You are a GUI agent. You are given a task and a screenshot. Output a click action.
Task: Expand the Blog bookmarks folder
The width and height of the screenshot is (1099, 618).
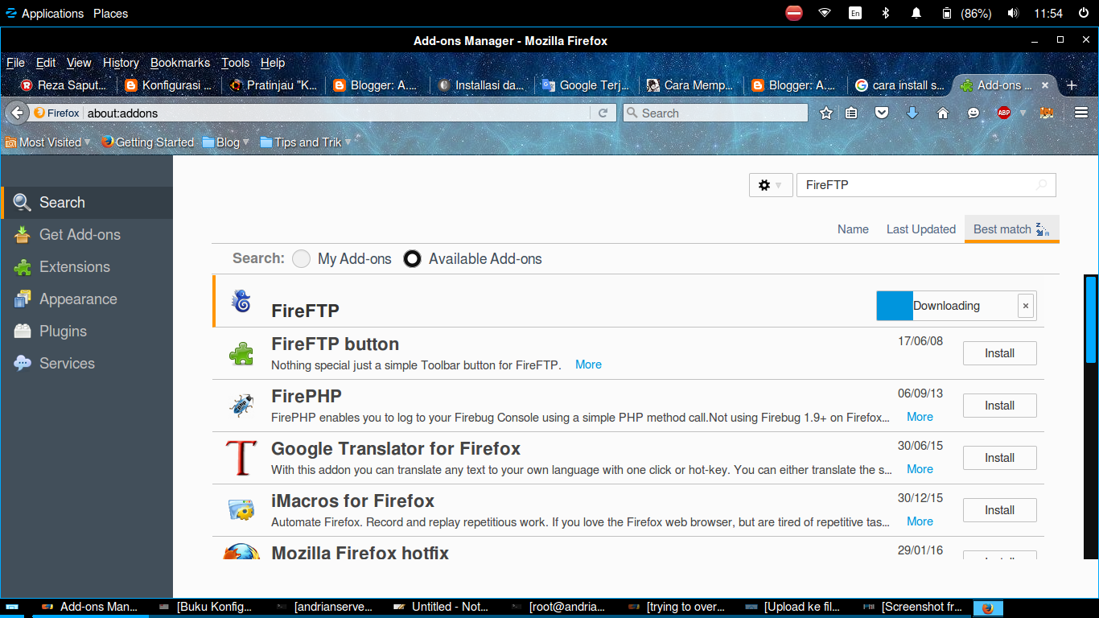pyautogui.click(x=226, y=142)
